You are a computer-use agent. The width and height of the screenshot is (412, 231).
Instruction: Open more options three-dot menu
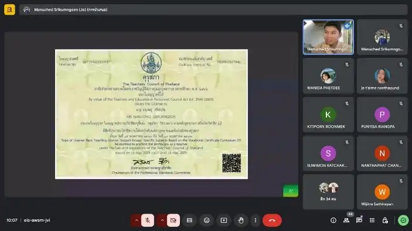255,220
